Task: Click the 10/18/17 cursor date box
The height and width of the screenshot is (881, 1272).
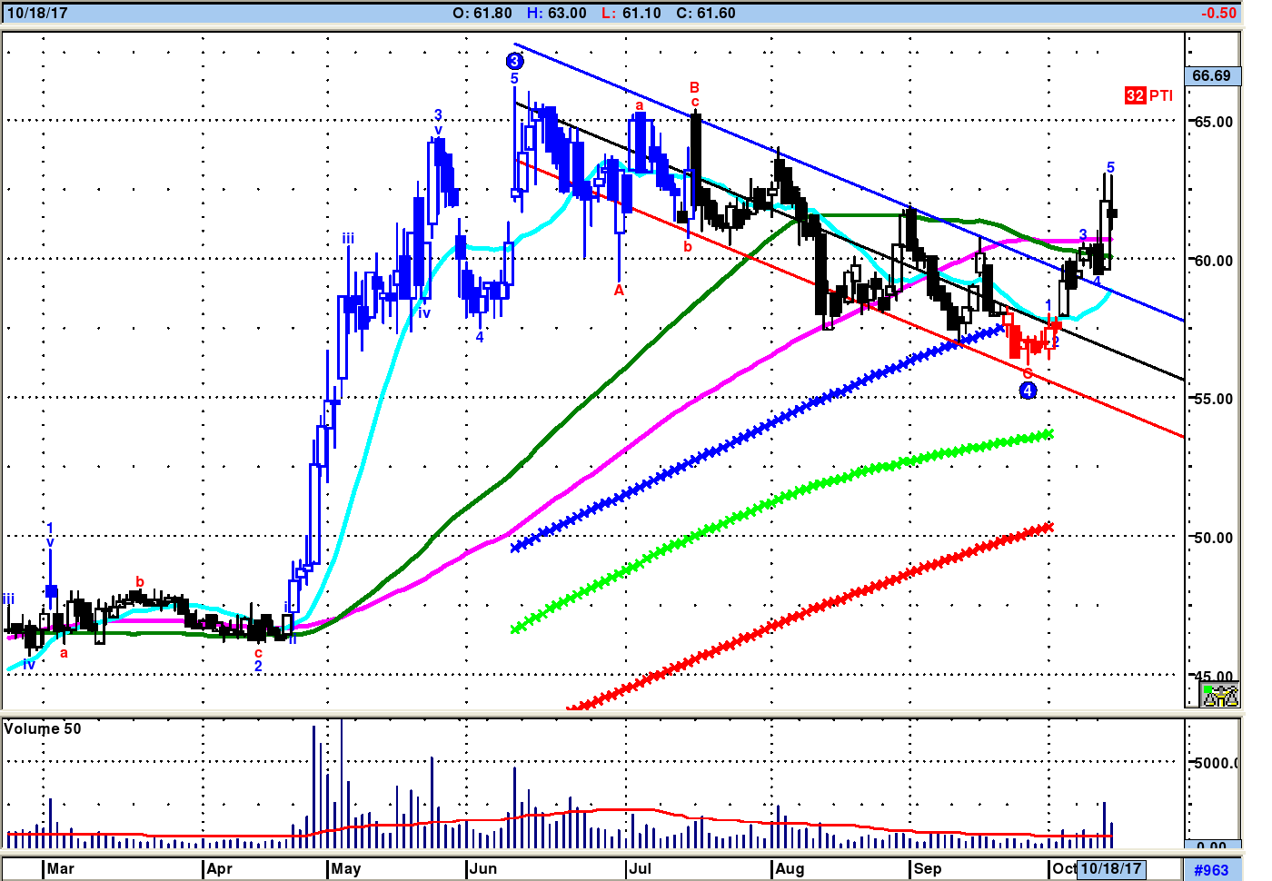Action: [x=1111, y=869]
